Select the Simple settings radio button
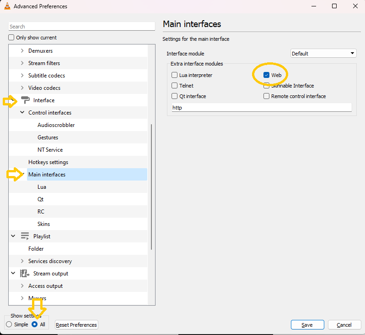 coord(9,324)
